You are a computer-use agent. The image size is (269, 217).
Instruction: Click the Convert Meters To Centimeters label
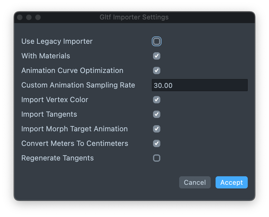tap(75, 143)
